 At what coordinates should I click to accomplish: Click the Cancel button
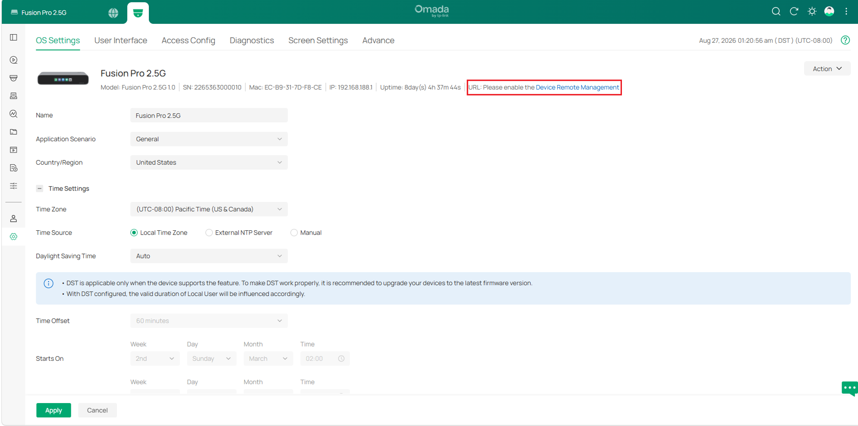tap(98, 410)
